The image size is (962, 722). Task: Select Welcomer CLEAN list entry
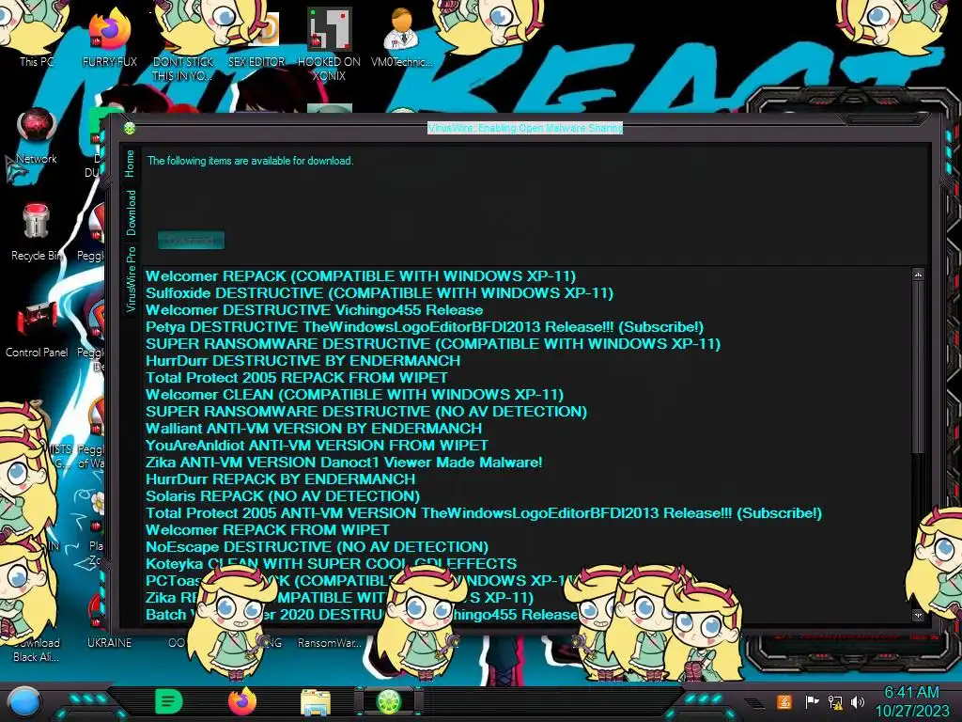point(354,395)
